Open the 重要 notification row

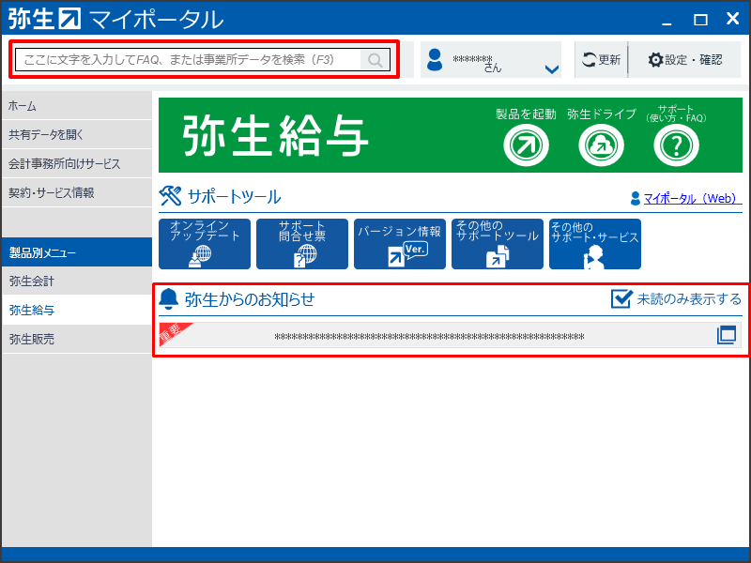pyautogui.click(x=451, y=335)
